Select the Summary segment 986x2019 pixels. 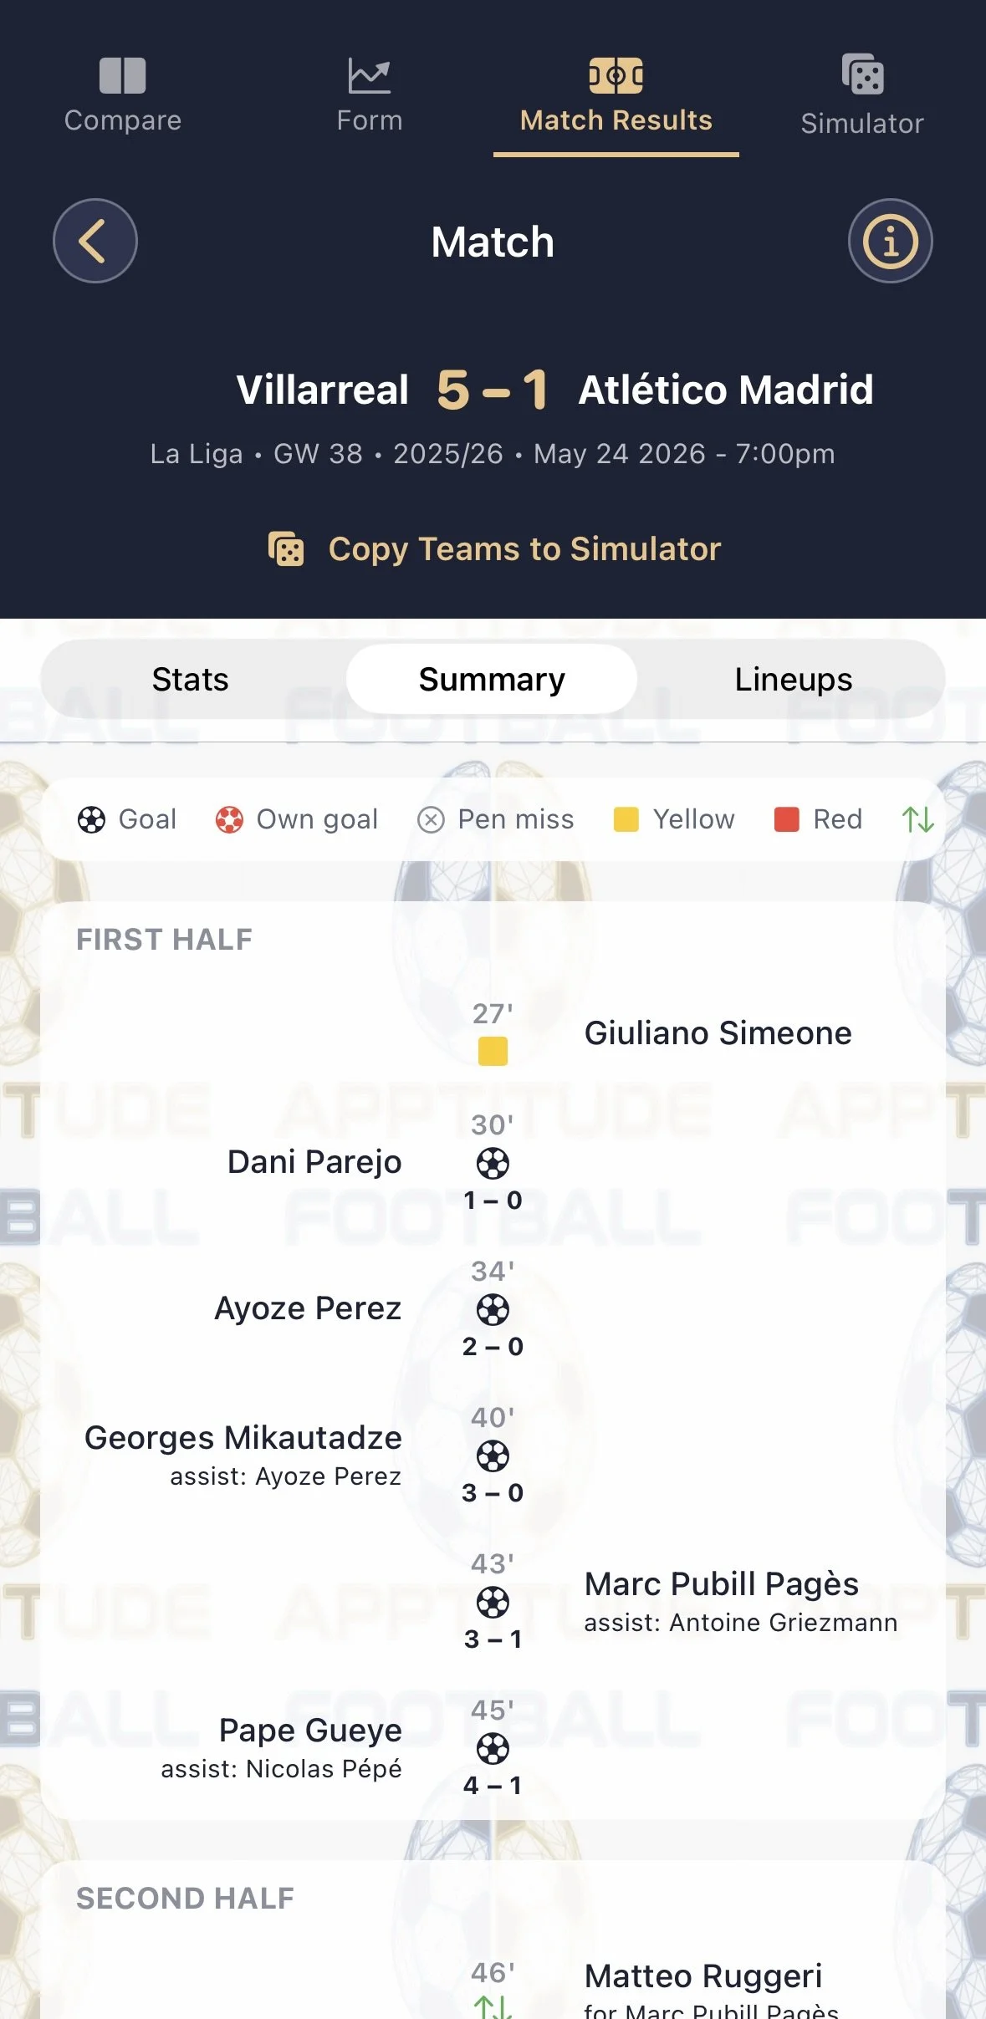click(492, 680)
